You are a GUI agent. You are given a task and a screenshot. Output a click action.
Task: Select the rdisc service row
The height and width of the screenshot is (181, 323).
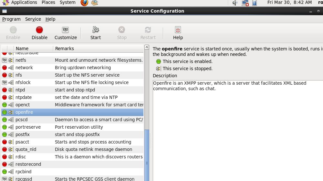(72, 157)
